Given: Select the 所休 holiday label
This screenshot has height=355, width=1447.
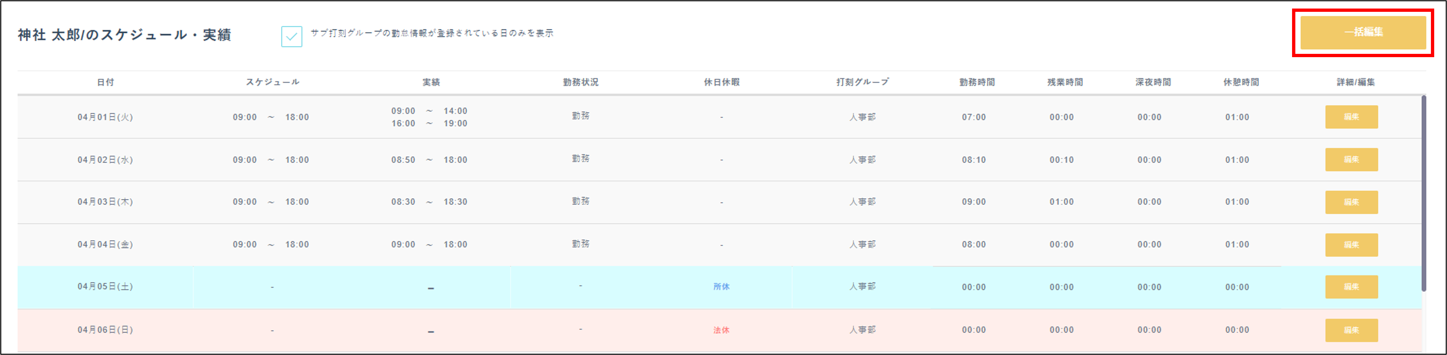Looking at the screenshot, I should (x=722, y=286).
